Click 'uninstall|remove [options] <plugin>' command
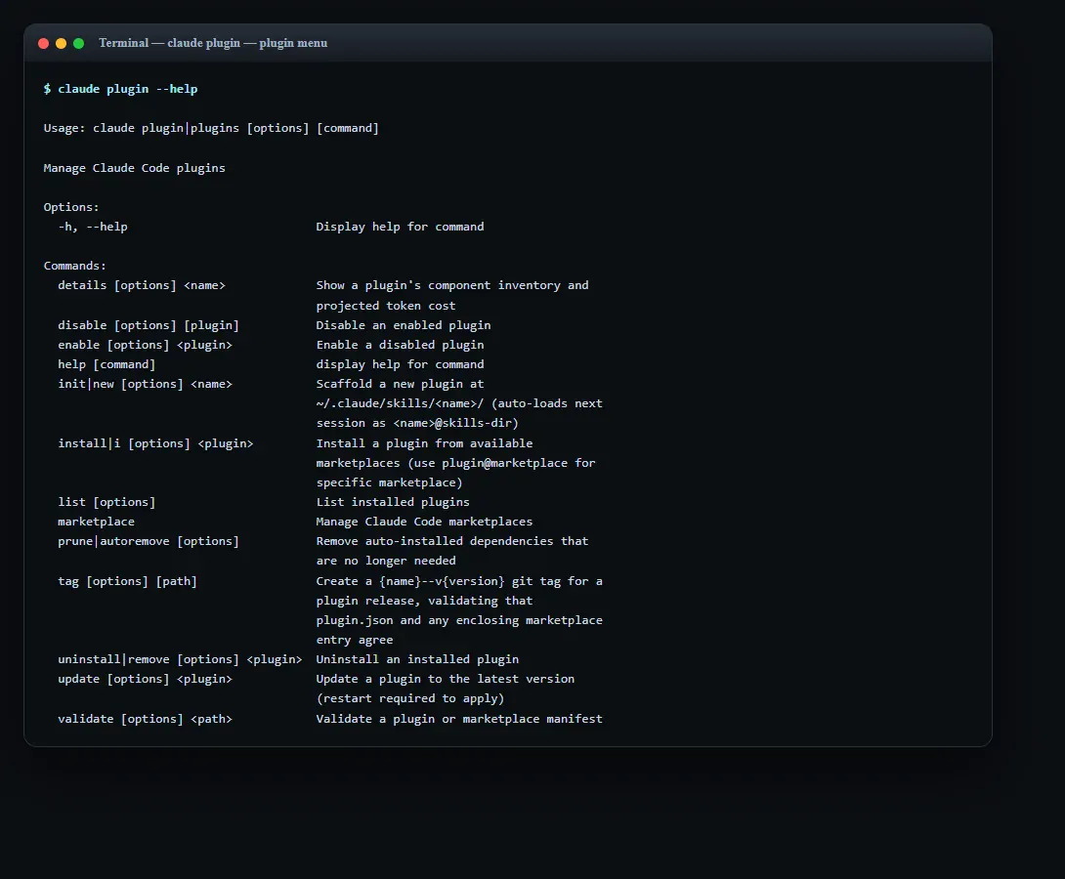Viewport: 1065px width, 879px height. [180, 659]
